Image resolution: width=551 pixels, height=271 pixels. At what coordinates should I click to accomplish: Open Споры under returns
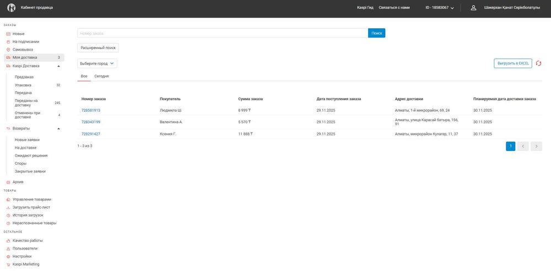click(20, 164)
